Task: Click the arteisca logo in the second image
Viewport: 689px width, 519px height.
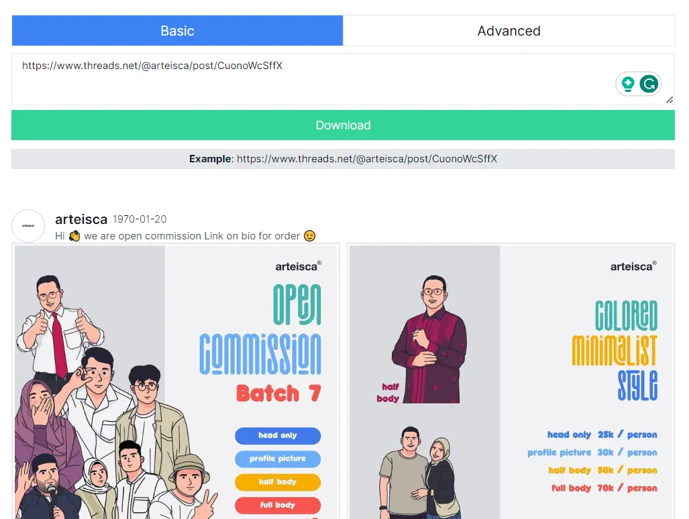Action: tap(633, 266)
